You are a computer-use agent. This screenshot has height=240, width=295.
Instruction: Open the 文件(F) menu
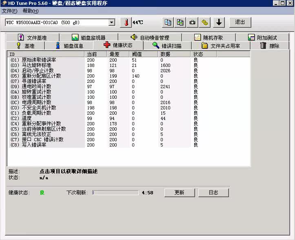point(9,11)
